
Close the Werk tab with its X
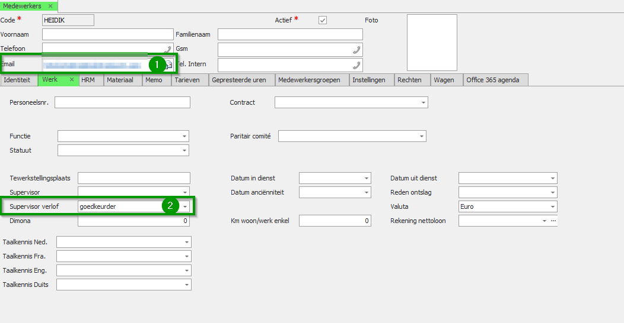(72, 79)
